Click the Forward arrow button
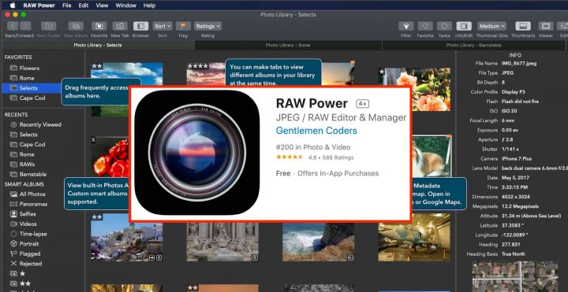The image size is (568, 292). [x=25, y=26]
